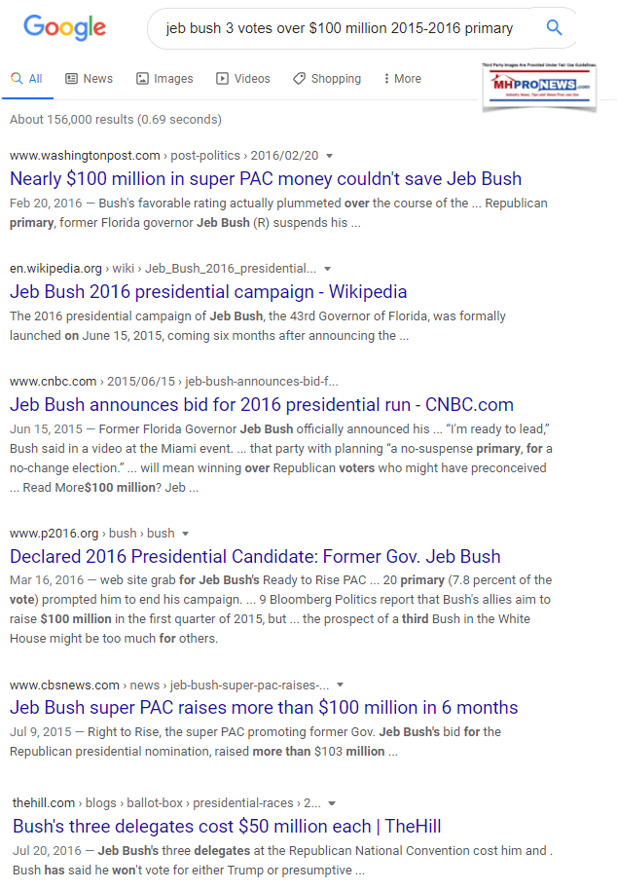This screenshot has height=890, width=617.
Task: Select the Shopping results tab
Action: point(327,79)
